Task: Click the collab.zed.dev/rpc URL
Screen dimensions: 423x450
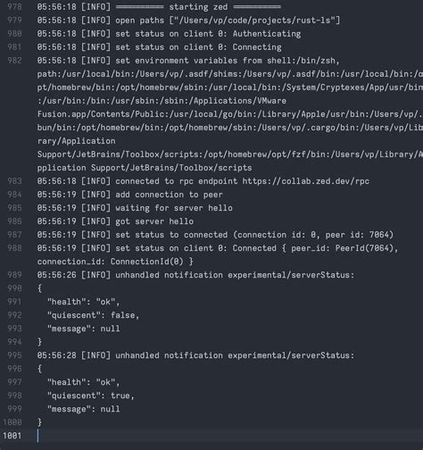Action: (x=305, y=181)
